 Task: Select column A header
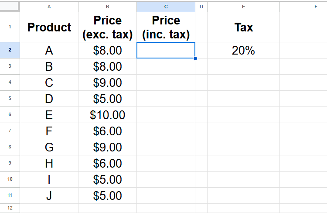pyautogui.click(x=49, y=7)
